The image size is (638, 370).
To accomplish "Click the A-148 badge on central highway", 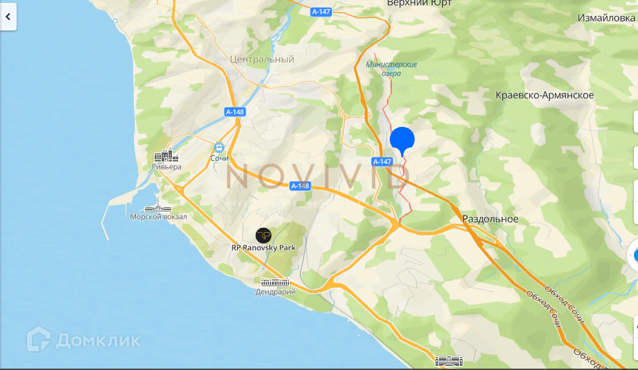I will point(300,186).
